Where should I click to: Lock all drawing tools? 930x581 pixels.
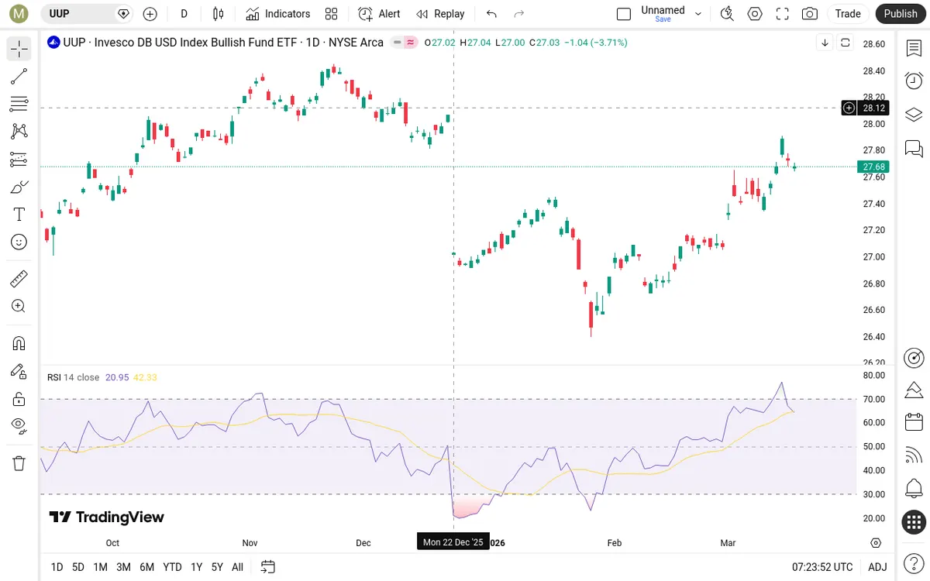coord(19,399)
